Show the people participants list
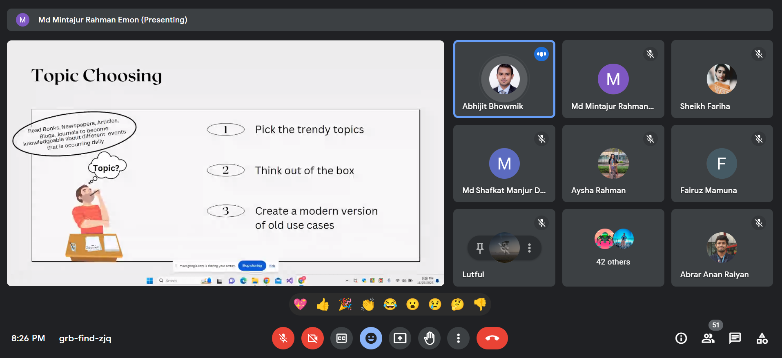The image size is (782, 358). 708,338
